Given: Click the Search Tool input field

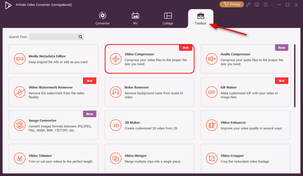Looking at the screenshot, I should pos(56,37).
